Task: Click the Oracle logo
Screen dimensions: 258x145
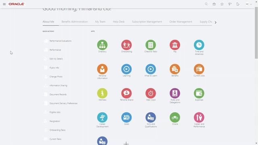Action: [x=17, y=4]
